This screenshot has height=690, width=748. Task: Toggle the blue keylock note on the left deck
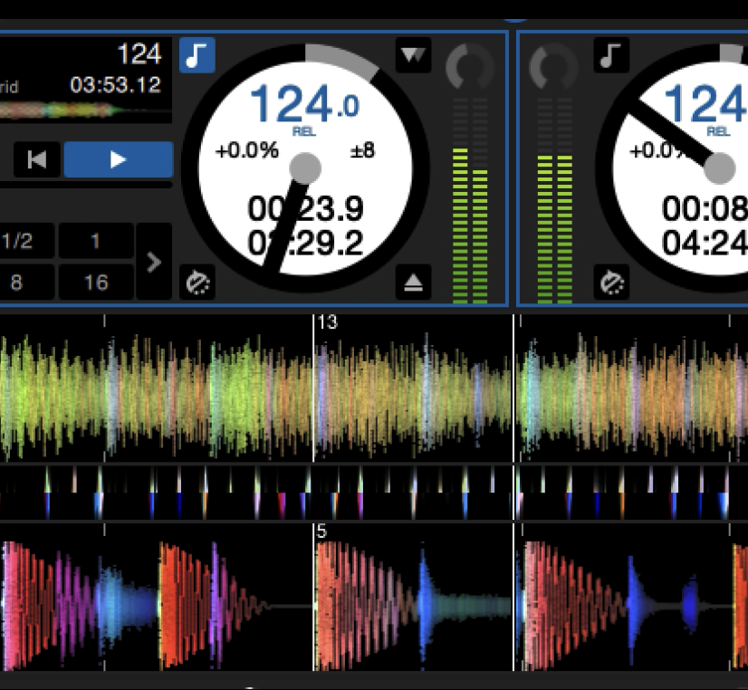(x=197, y=55)
